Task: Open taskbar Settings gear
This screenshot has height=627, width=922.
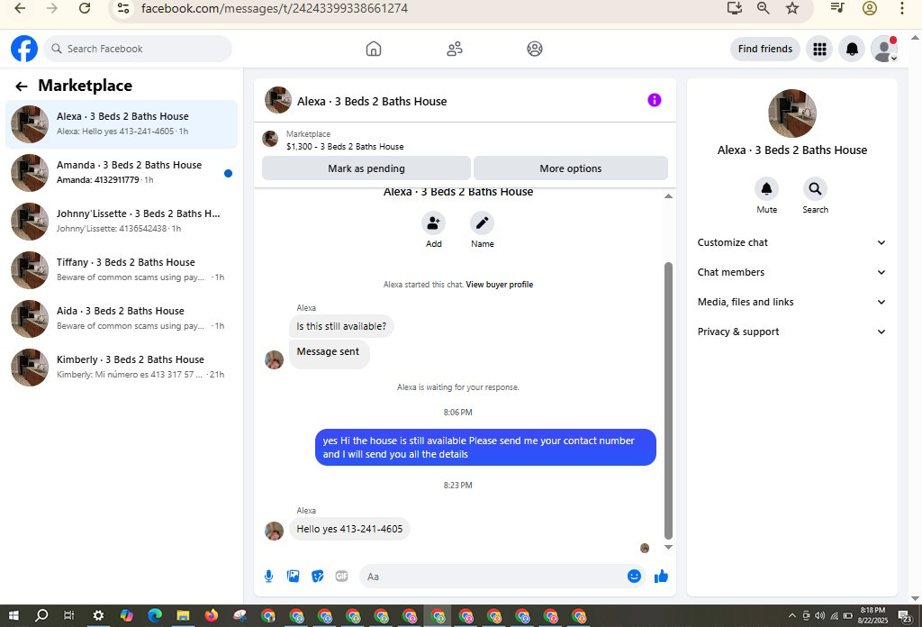Action: pyautogui.click(x=98, y=616)
